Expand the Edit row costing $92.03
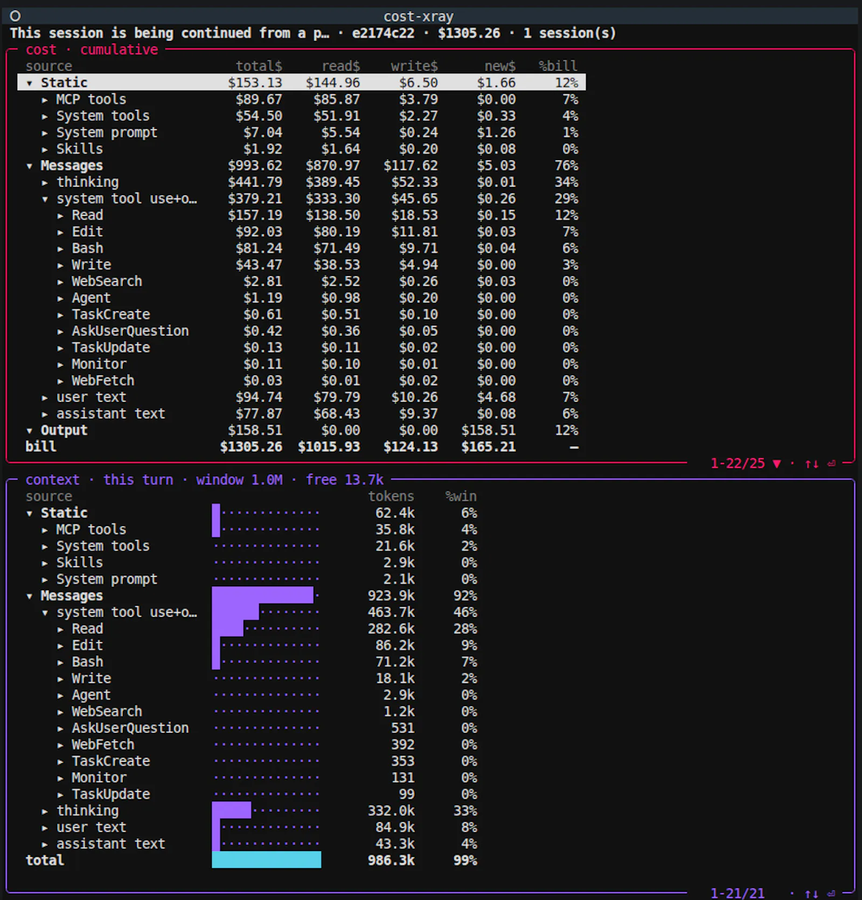This screenshot has height=900, width=862. click(60, 232)
